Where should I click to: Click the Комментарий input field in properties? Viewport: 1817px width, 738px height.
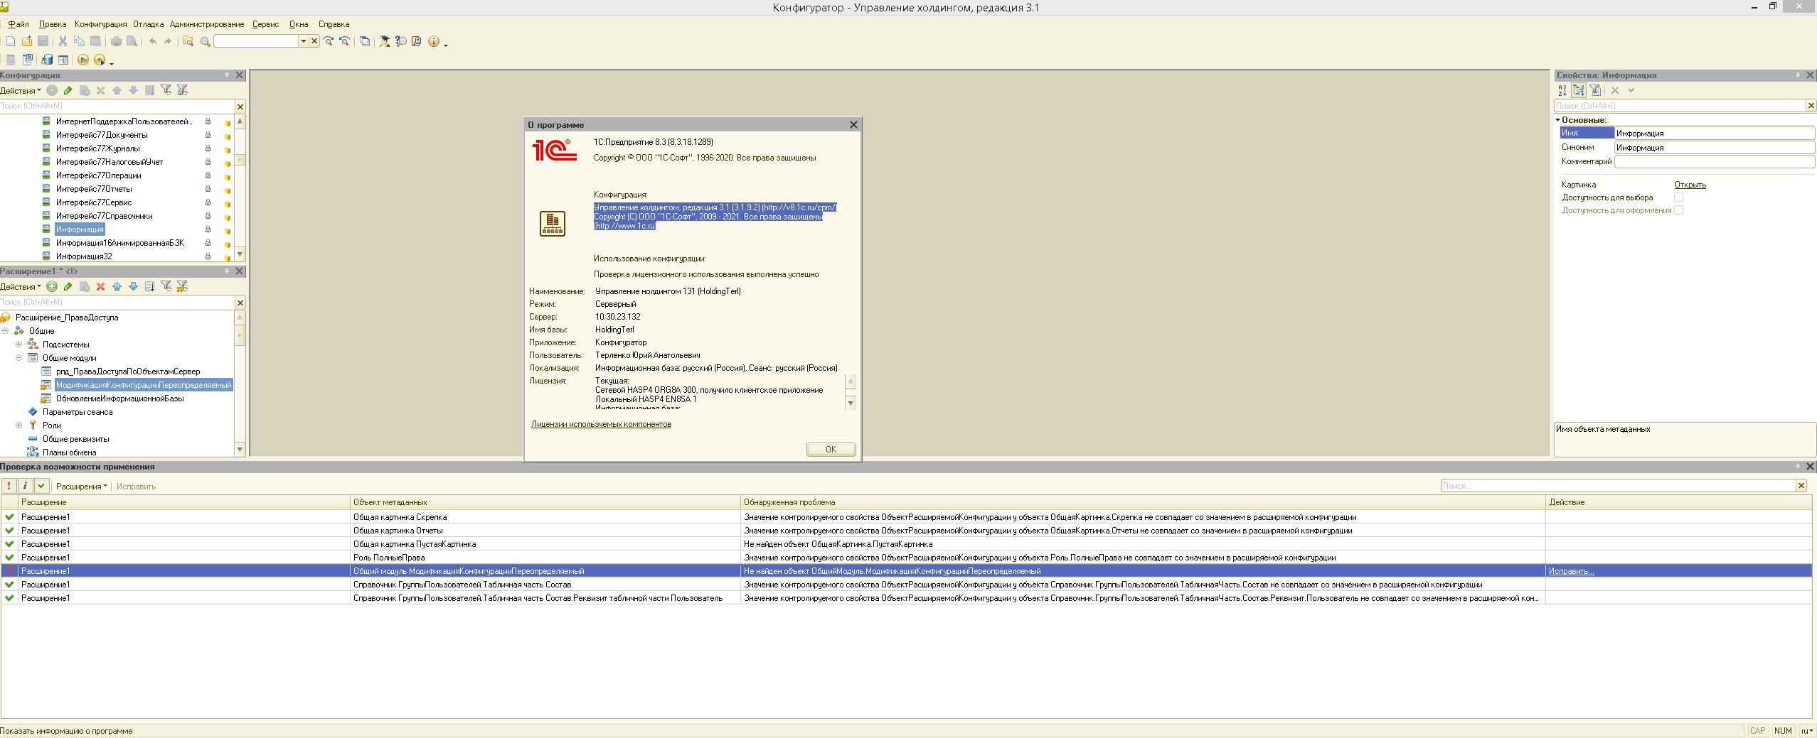(1715, 161)
